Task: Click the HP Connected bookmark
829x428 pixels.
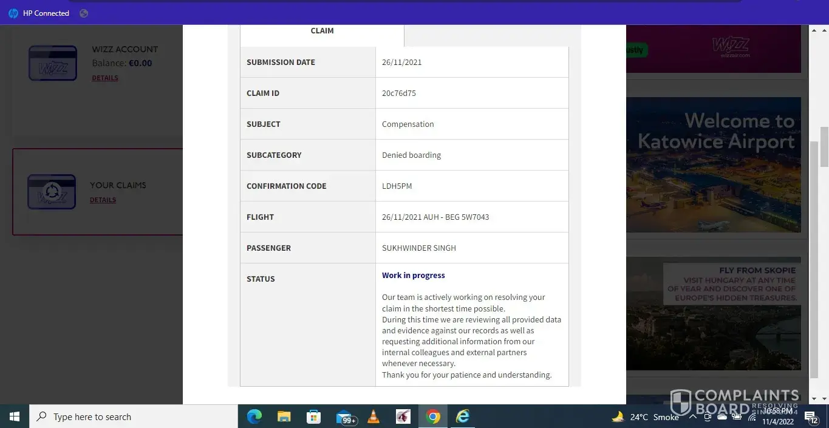Action: (39, 13)
